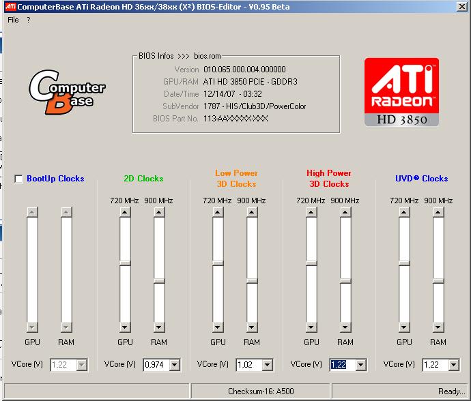Click up arrow on High Power 3D RAM slider

point(345,212)
